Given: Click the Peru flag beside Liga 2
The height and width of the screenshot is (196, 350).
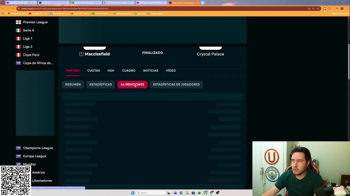Looking at the screenshot, I should [18, 47].
